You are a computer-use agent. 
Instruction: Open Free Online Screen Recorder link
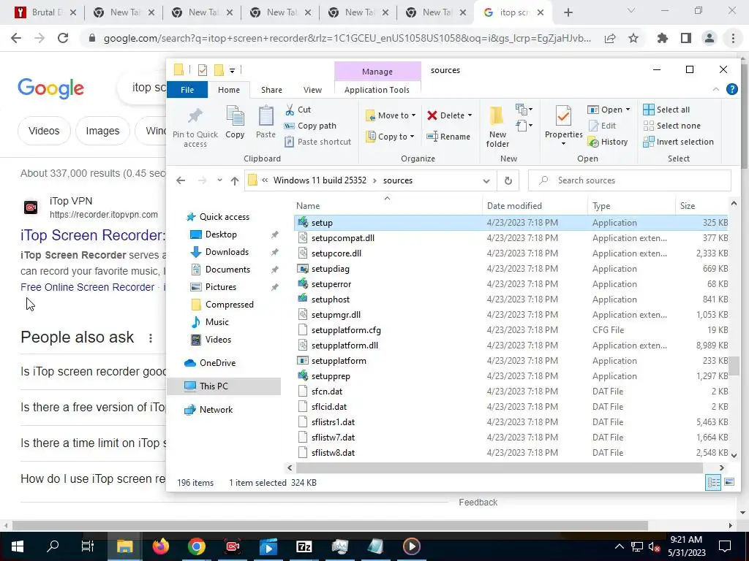88,287
